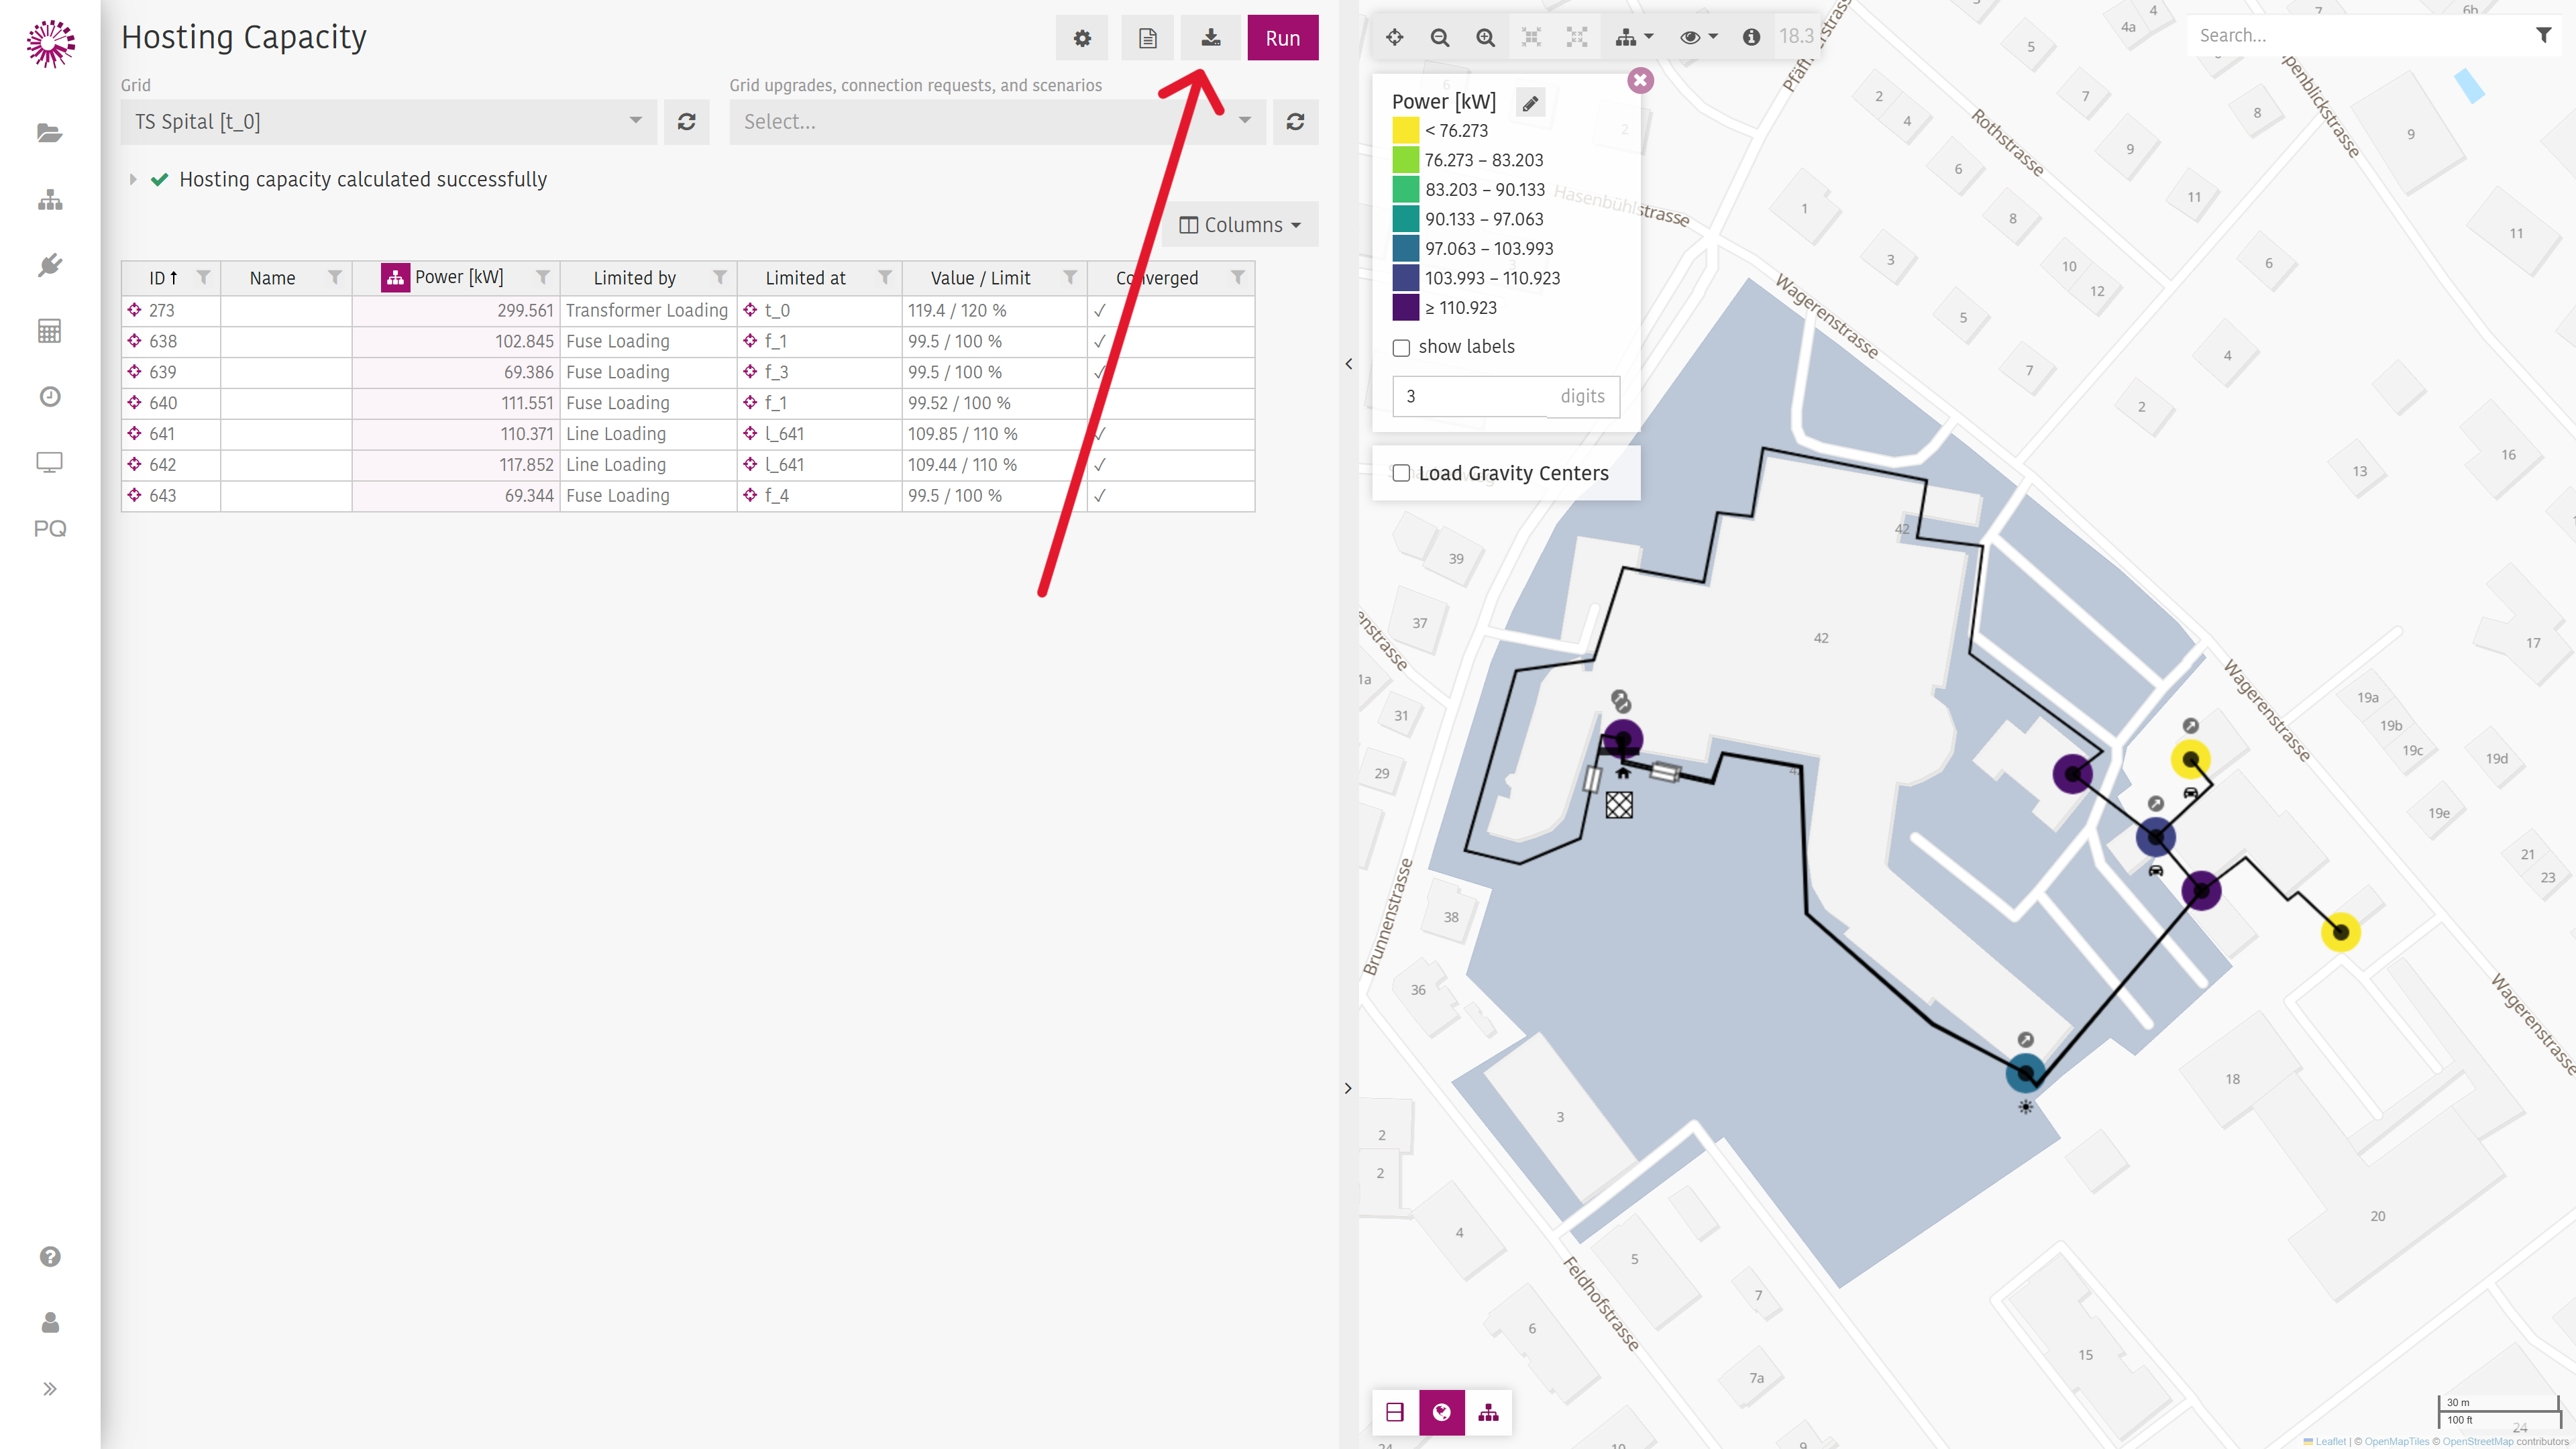
Task: Switch to the geographic map view tab
Action: [x=1441, y=1412]
